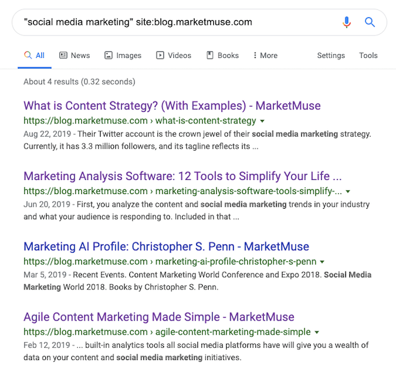Click the blue magnifying glass search button
Screen dimensions: 396x372
click(369, 22)
